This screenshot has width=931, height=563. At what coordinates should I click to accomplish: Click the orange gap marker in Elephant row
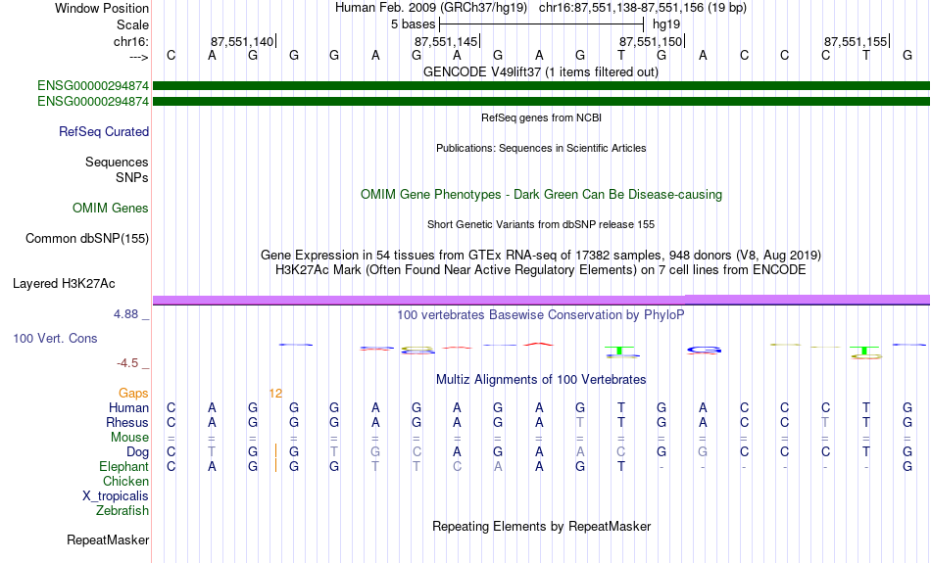(275, 466)
